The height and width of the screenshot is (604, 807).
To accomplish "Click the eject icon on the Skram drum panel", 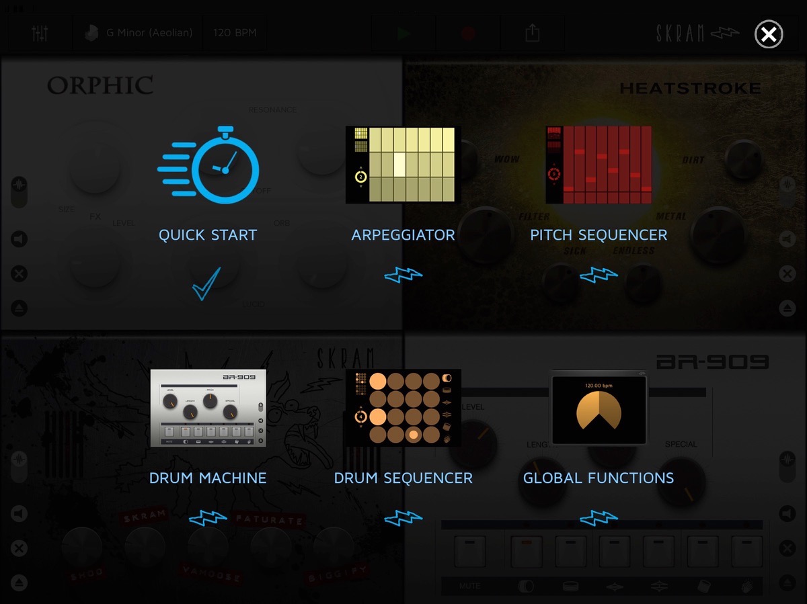I will click(x=20, y=583).
